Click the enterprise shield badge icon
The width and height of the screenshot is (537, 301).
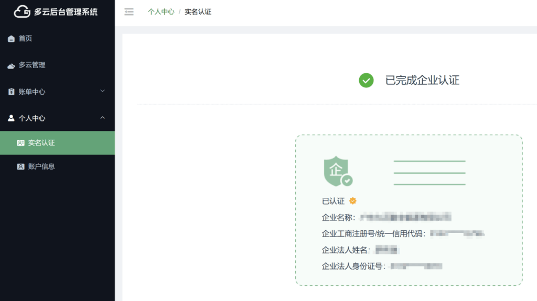coord(337,171)
